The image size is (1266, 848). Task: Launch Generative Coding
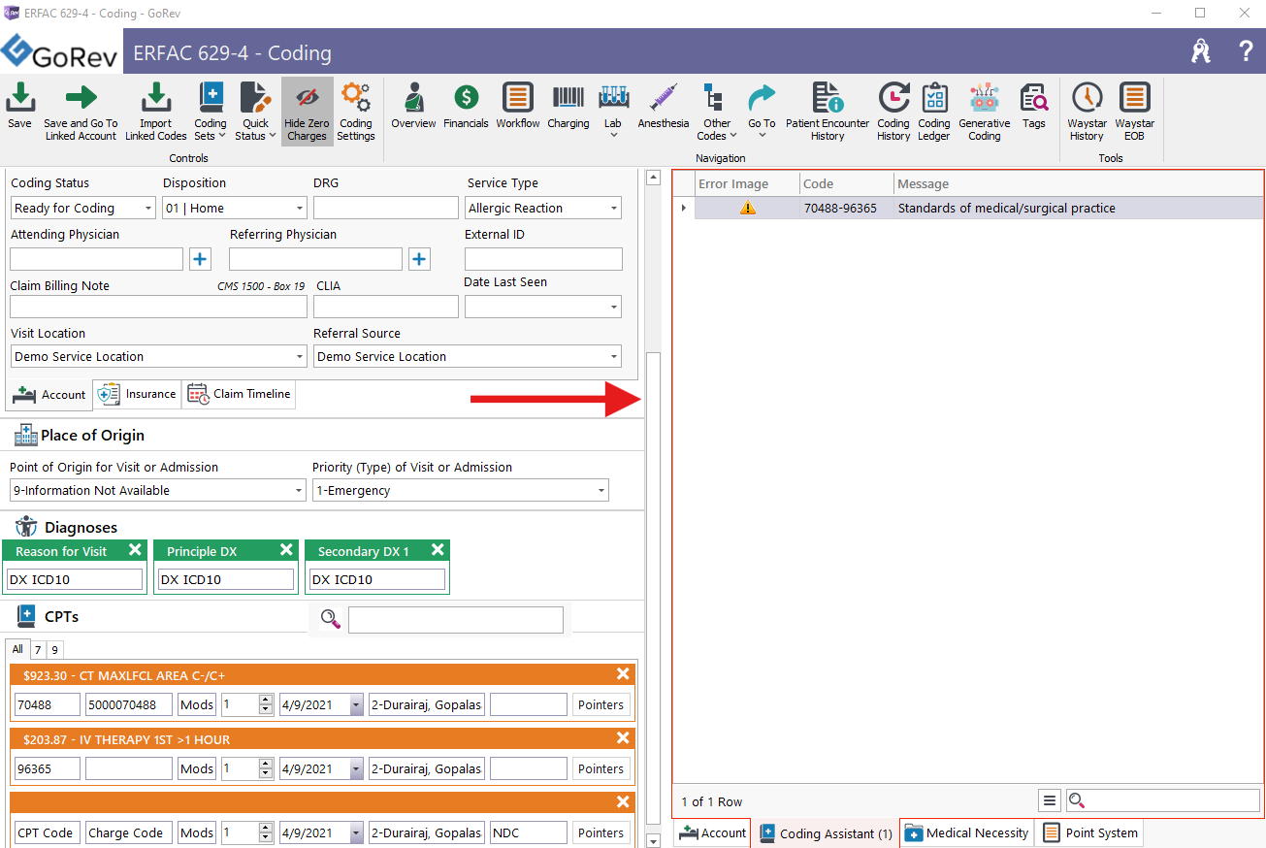[x=985, y=112]
